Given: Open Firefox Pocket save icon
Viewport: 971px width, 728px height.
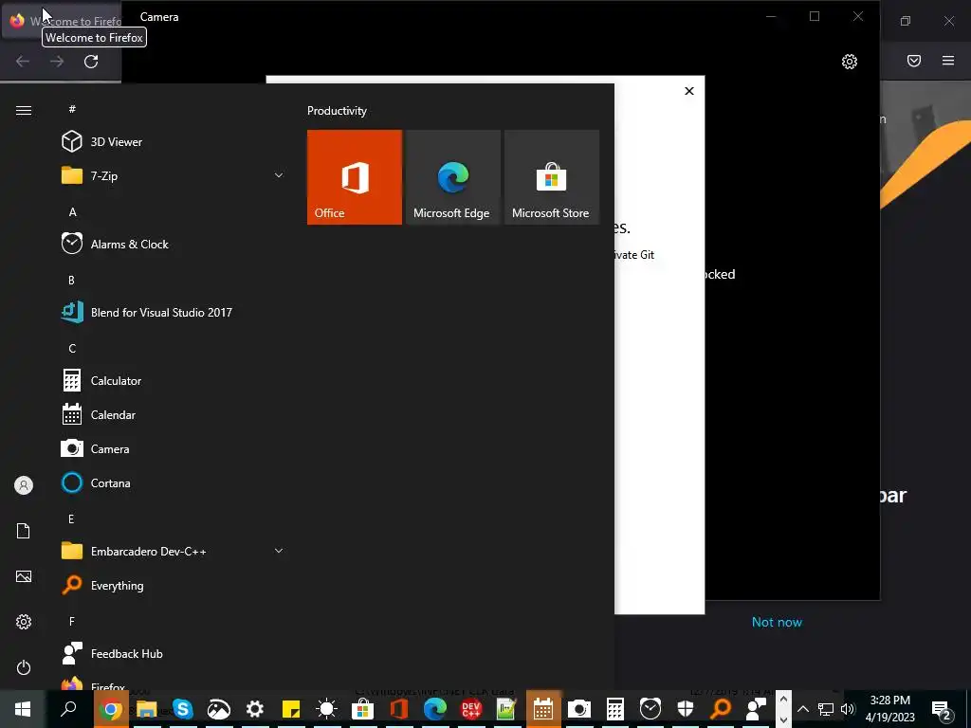Looking at the screenshot, I should (x=913, y=61).
